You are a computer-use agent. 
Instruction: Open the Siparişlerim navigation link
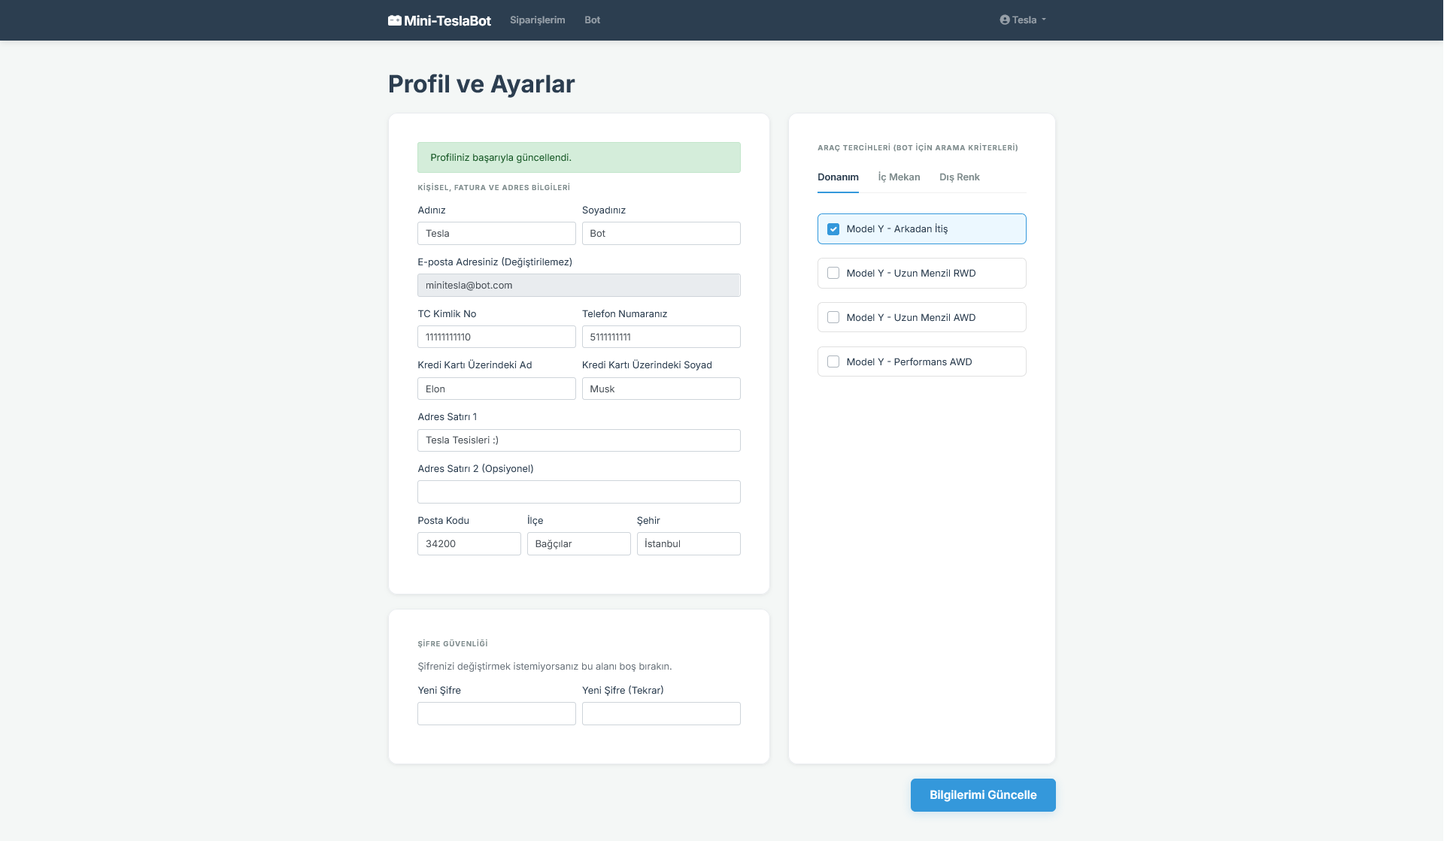pos(537,20)
